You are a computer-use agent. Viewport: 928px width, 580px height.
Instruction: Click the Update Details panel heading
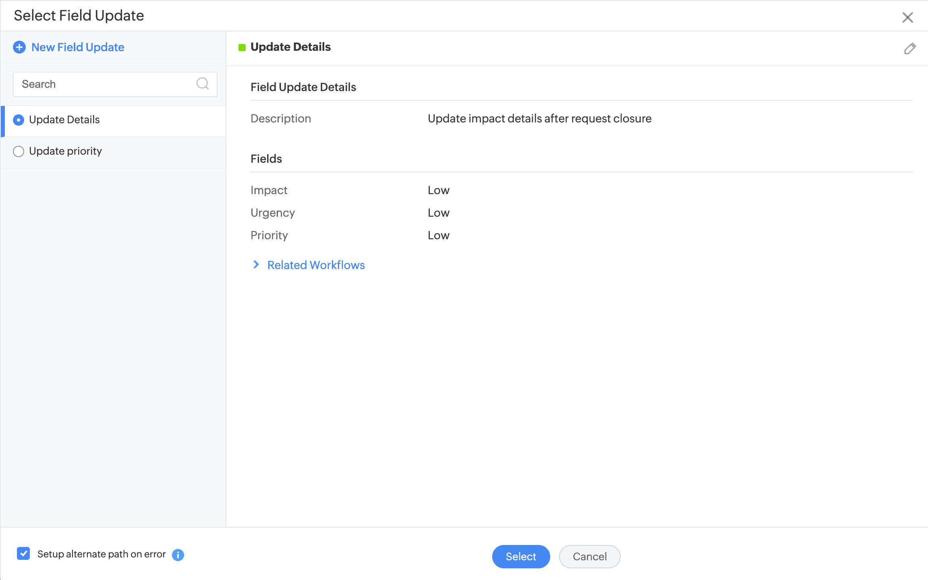click(290, 47)
